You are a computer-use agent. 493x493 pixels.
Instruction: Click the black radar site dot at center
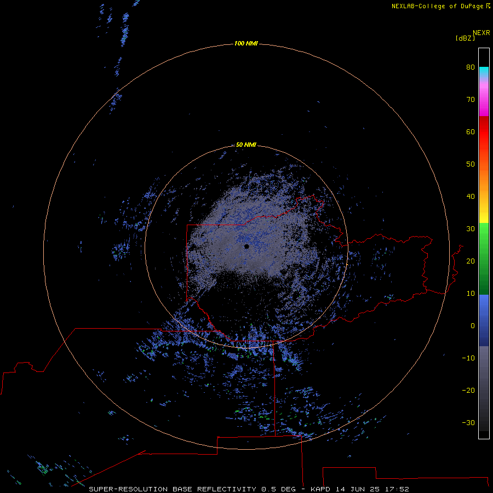246,246
